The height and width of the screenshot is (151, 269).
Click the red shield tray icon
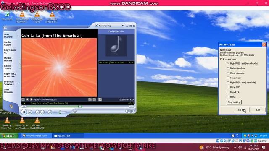pyautogui.click(x=248, y=136)
